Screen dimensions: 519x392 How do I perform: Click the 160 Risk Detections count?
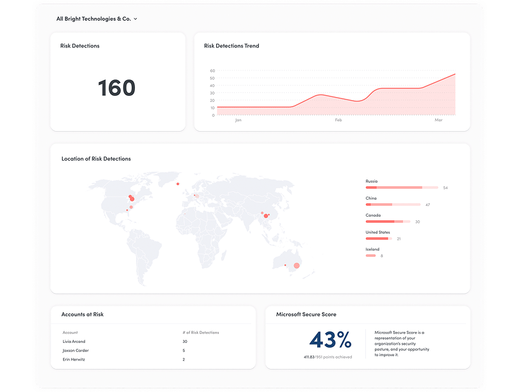[x=116, y=88]
